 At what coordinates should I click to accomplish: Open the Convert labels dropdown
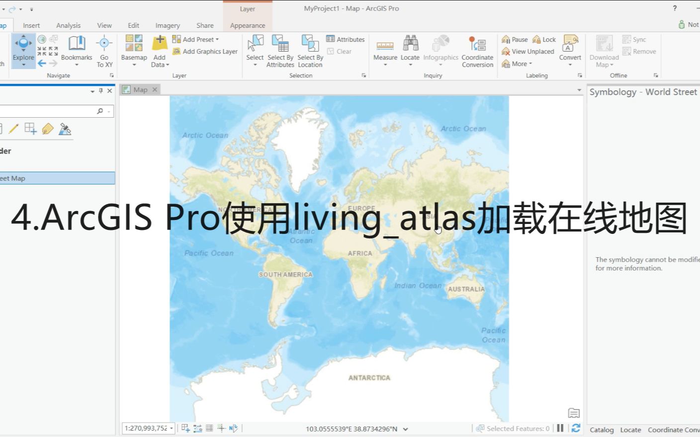click(570, 51)
